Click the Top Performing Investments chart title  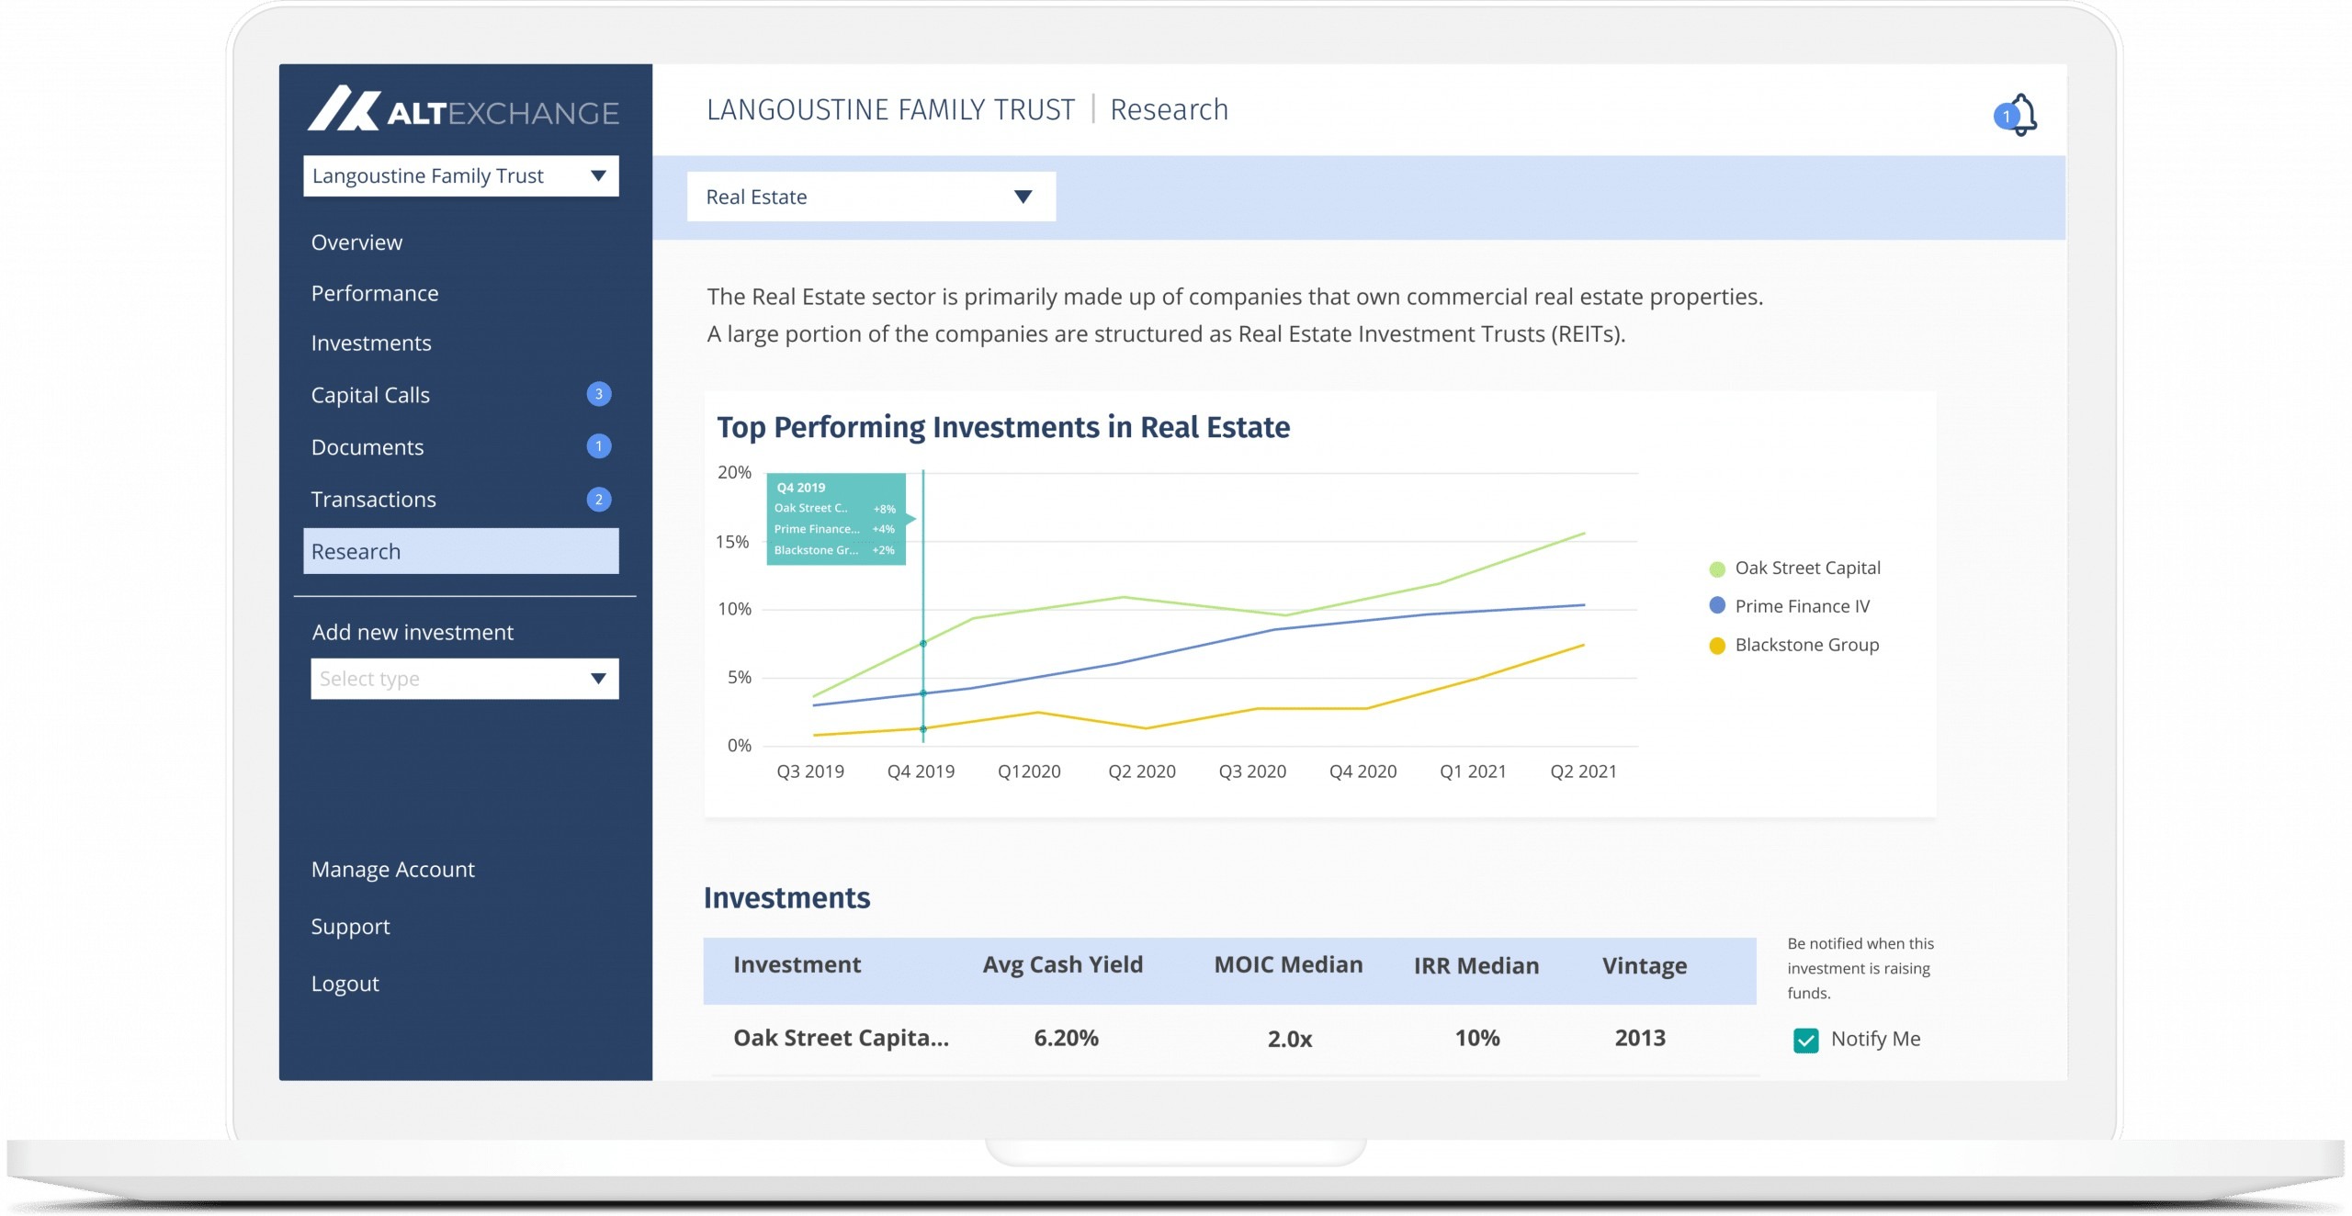pos(1003,427)
